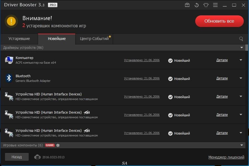Click the Новейший checkmark for Bluetooth
The width and height of the screenshot is (249, 166).
[170, 79]
